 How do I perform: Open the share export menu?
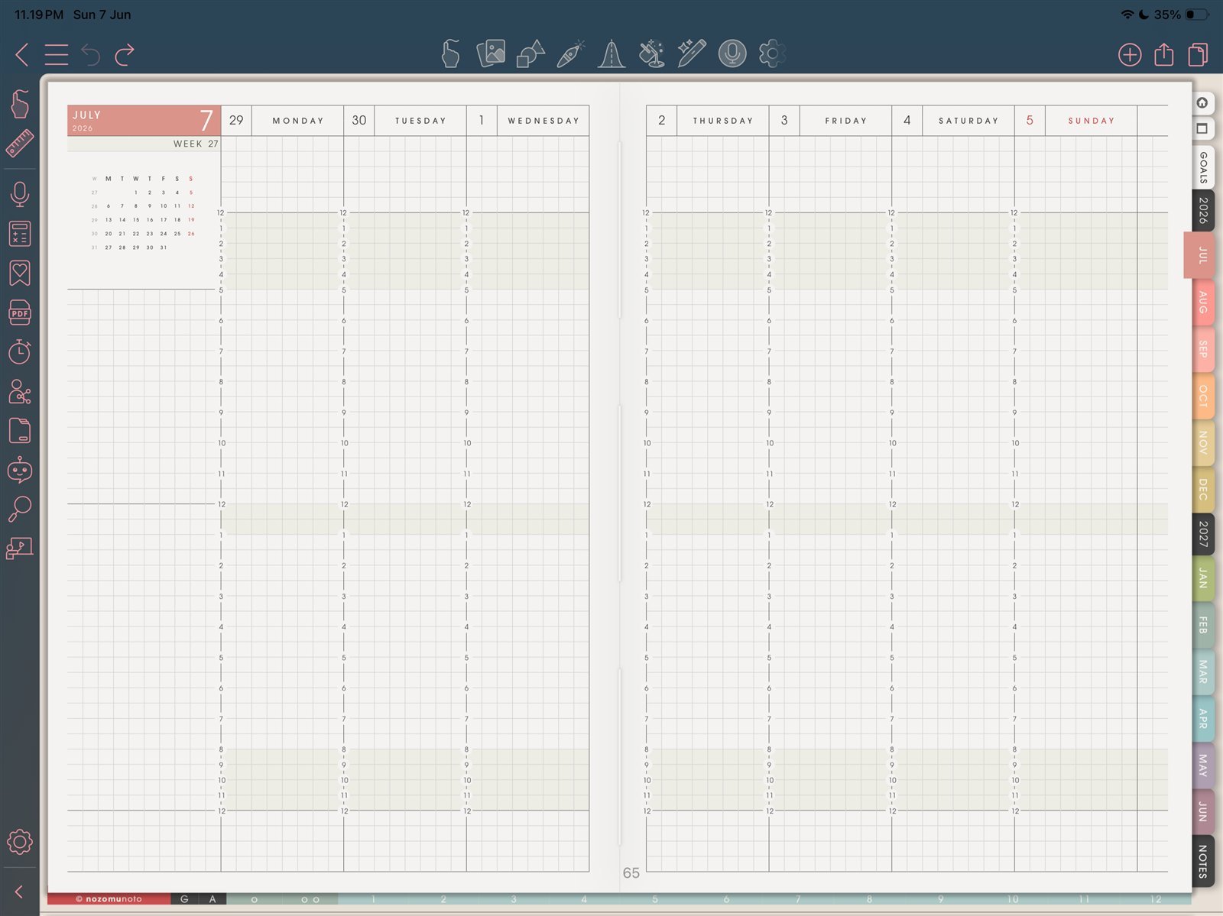click(1164, 54)
